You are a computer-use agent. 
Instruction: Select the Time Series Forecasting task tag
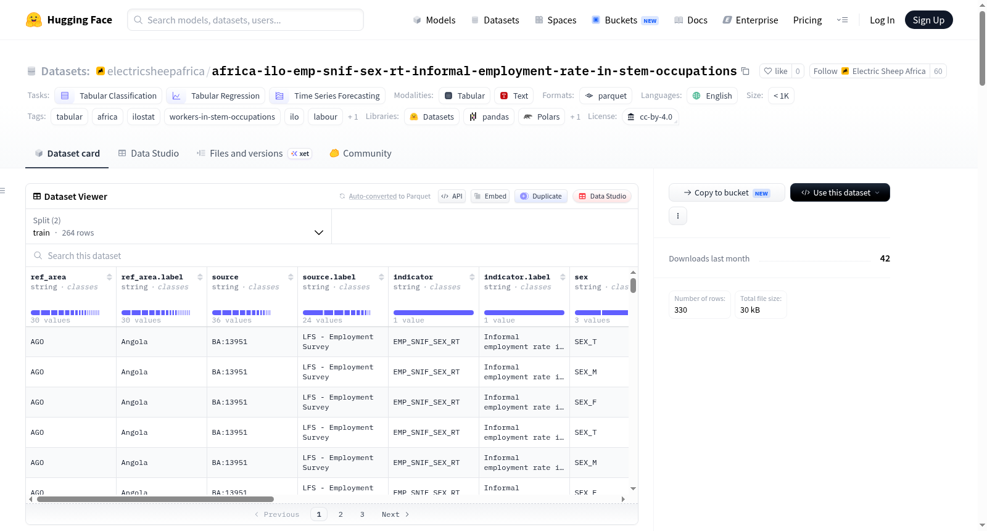click(328, 96)
